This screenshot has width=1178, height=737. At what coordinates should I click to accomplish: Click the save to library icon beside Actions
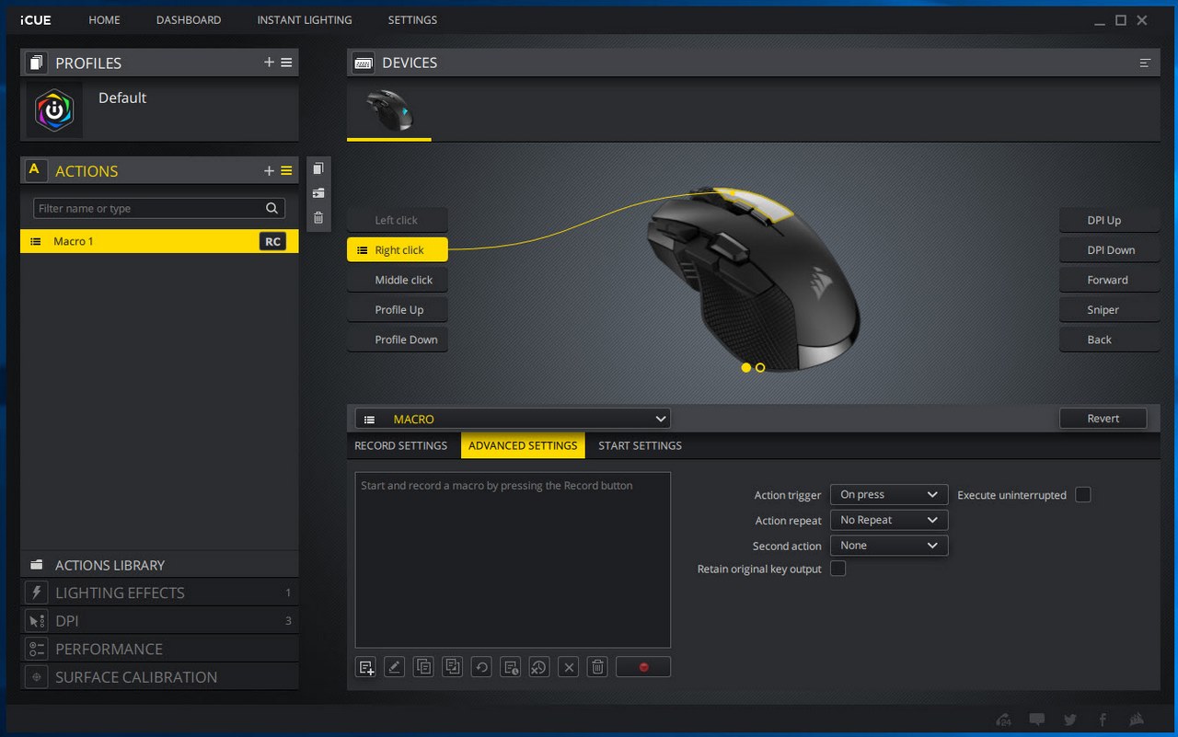click(318, 193)
